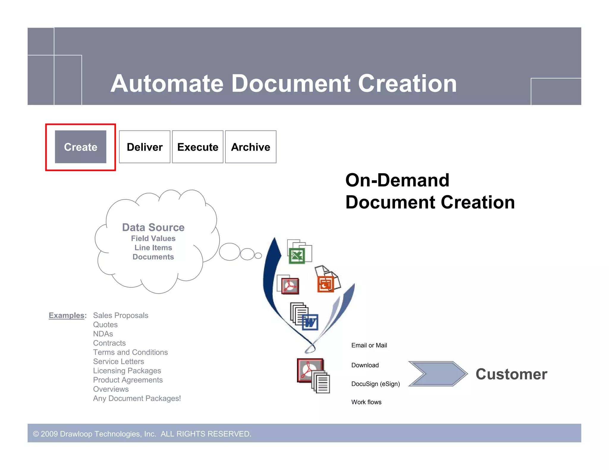Click the Data Source cloud shape
Image resolution: width=609 pixels, height=470 pixels.
click(x=153, y=241)
